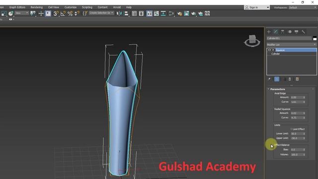Click Edit Named Selection Sets icon
The width and height of the screenshot is (318, 179).
tap(85, 13)
